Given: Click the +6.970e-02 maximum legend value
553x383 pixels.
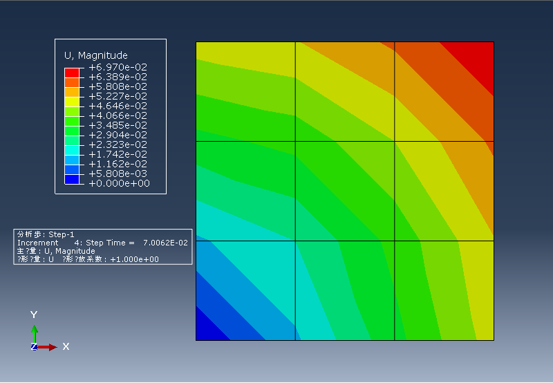Looking at the screenshot, I should pos(118,67).
